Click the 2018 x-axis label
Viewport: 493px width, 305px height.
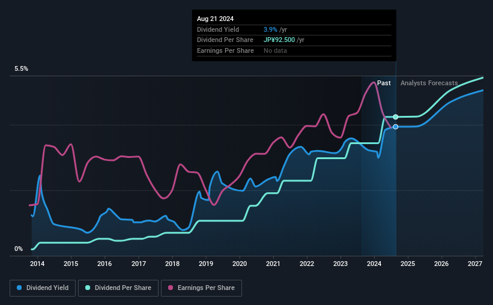click(172, 264)
